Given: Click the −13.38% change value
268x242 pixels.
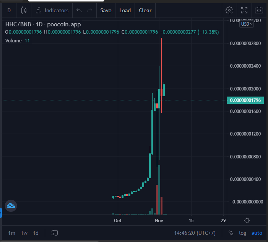Looking at the screenshot, I should click(x=208, y=32).
